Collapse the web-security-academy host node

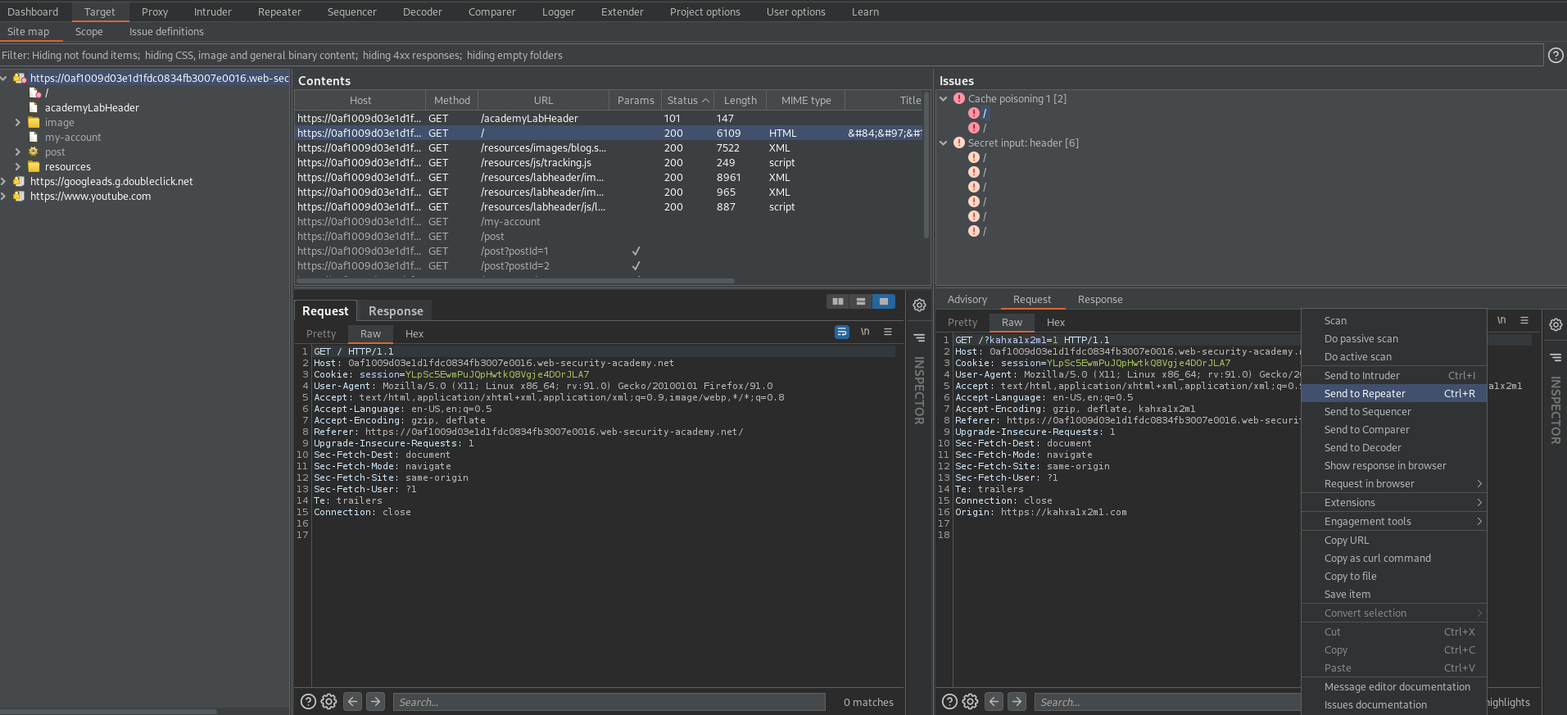click(x=4, y=78)
